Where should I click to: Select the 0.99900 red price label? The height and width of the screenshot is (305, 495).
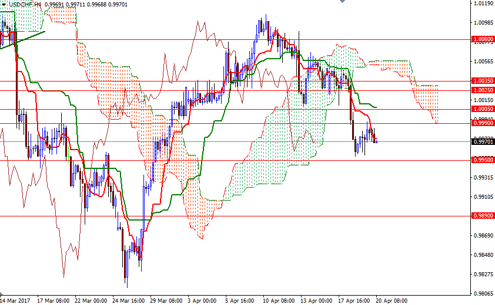coord(483,123)
